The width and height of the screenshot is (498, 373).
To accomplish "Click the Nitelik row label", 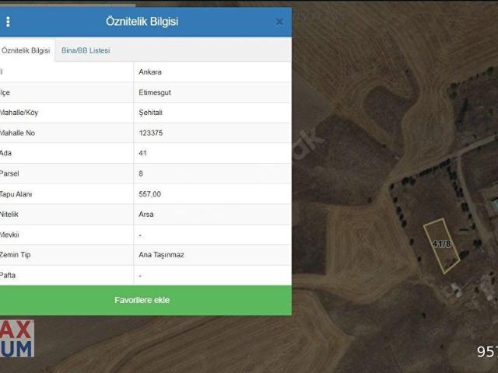I will pyautogui.click(x=9, y=214).
